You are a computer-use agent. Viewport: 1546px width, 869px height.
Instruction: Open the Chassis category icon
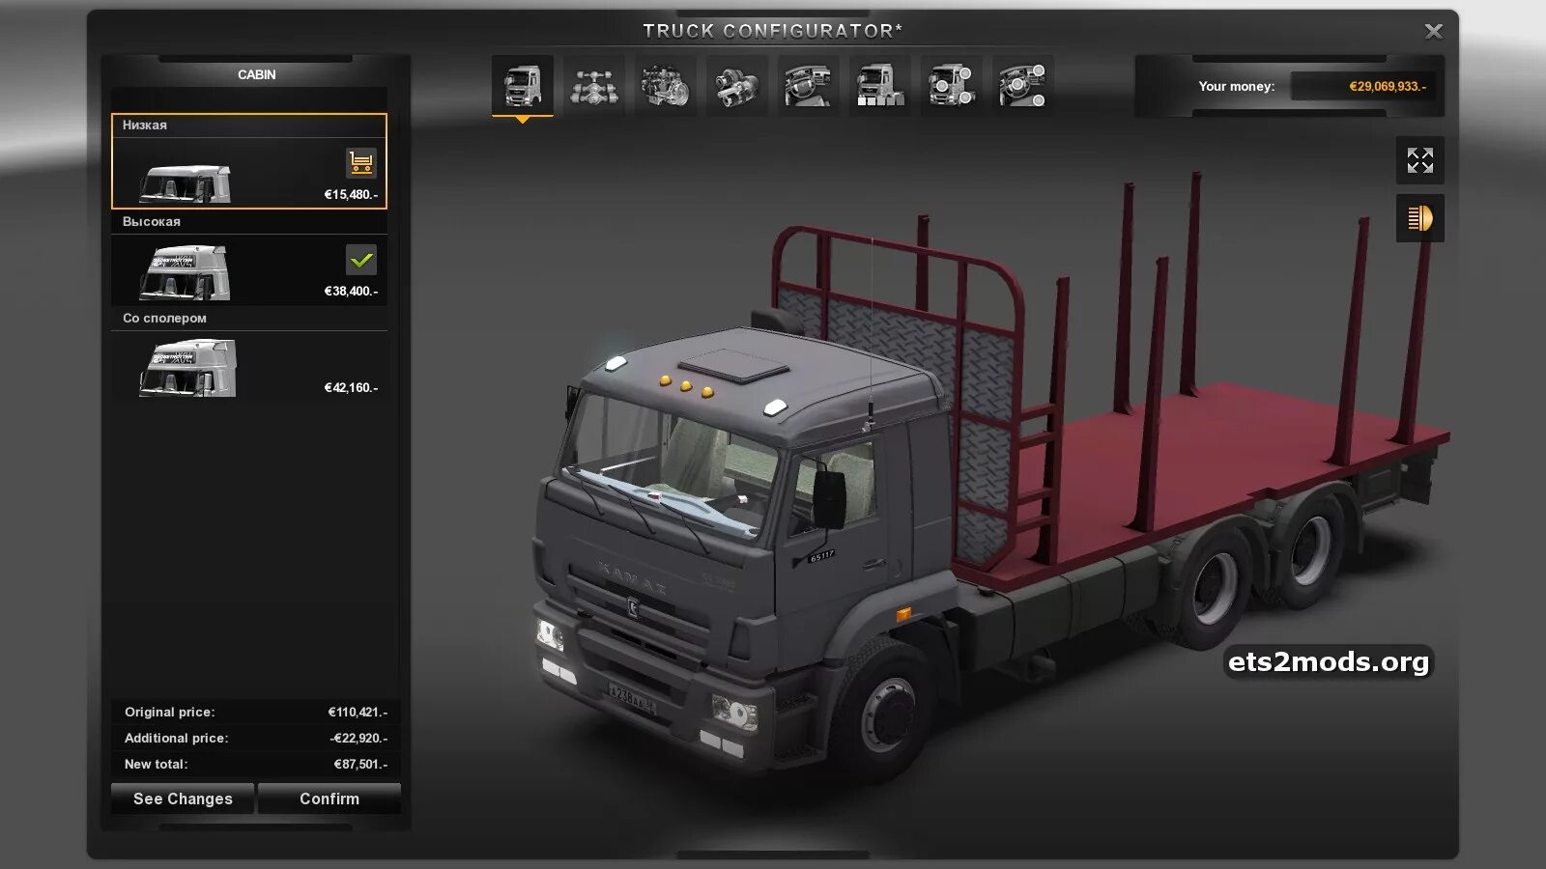tap(594, 85)
